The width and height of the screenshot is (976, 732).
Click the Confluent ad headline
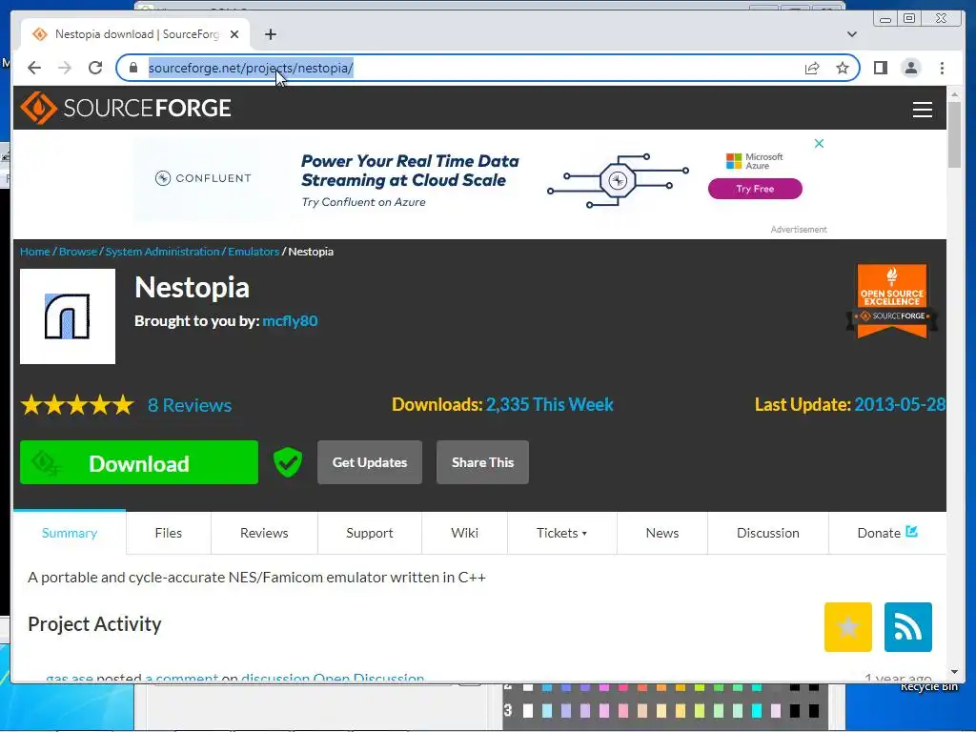tap(410, 171)
